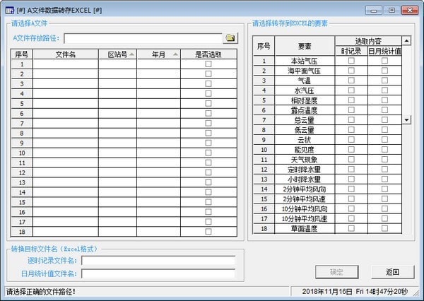Screen dimensions: 424x301
Task: Enable 日月统计值 for 小时降水量
Action: [x=384, y=179]
